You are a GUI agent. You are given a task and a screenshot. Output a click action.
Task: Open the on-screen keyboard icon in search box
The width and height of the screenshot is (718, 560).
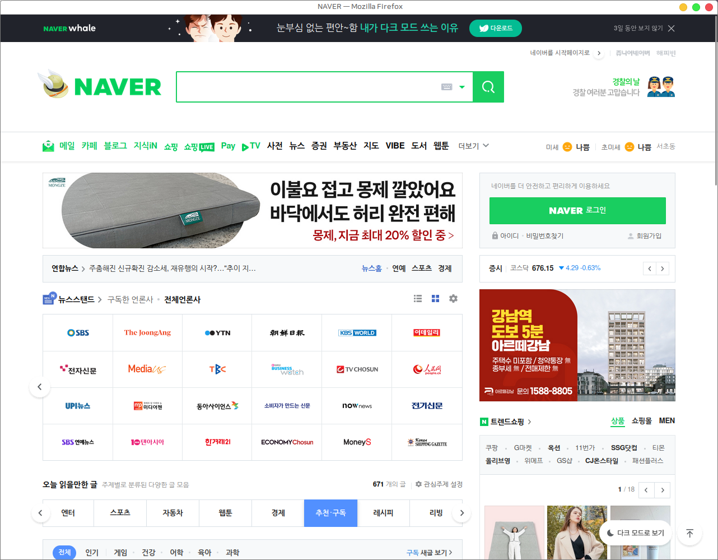446,87
